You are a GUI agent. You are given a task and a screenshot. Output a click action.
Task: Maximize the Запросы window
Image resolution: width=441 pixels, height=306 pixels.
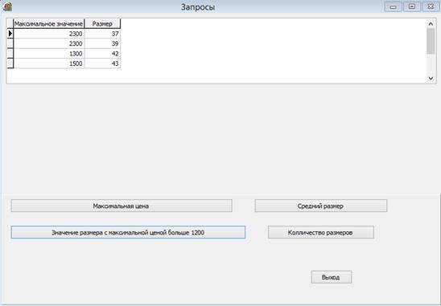[412, 6]
